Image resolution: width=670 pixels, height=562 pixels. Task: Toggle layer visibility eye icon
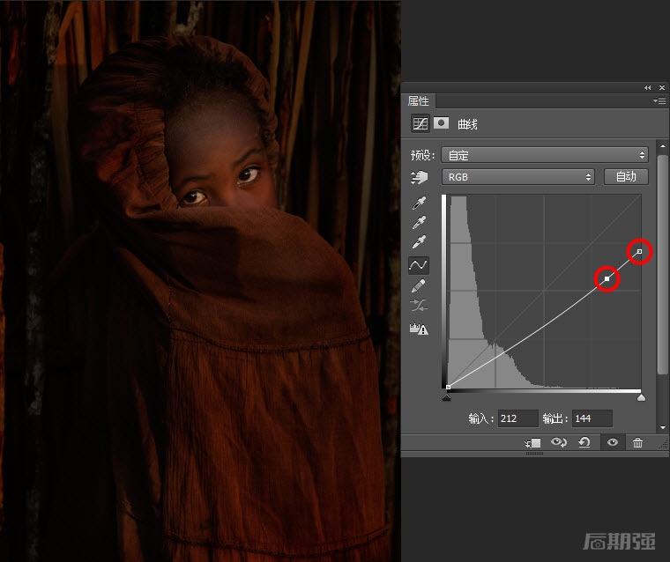(613, 442)
